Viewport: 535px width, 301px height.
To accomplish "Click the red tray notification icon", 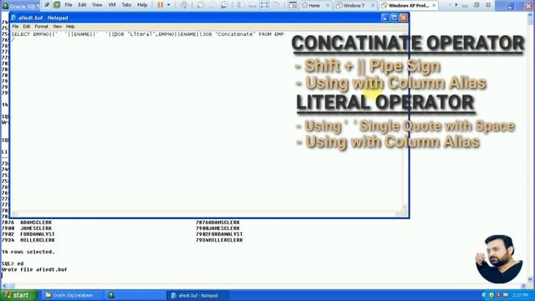I will tap(498, 295).
